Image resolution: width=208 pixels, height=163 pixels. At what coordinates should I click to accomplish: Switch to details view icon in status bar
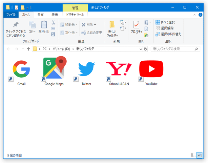[x=193, y=155]
